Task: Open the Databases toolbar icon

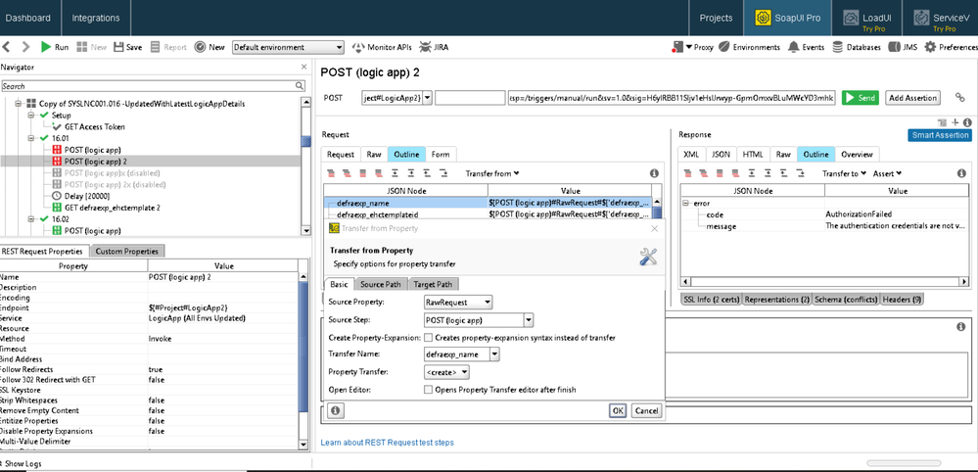Action: (838, 47)
